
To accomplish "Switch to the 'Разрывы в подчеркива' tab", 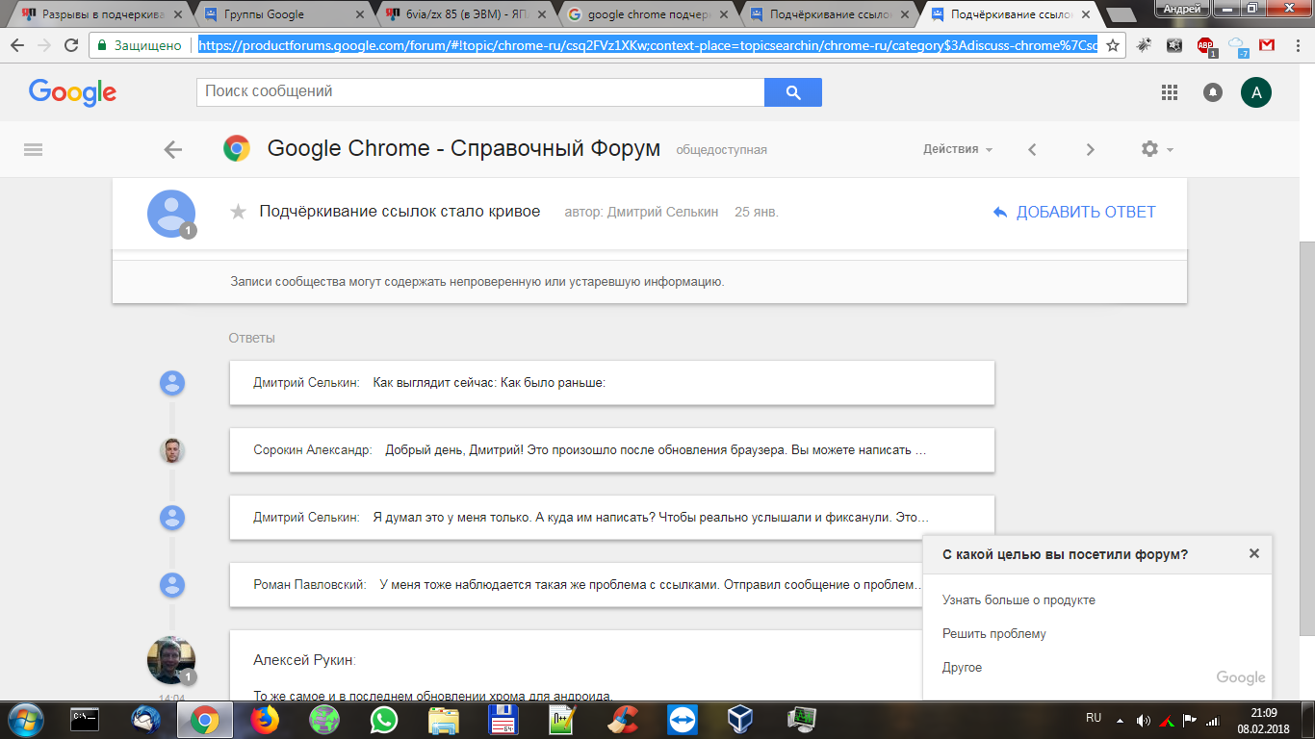I will click(102, 14).
